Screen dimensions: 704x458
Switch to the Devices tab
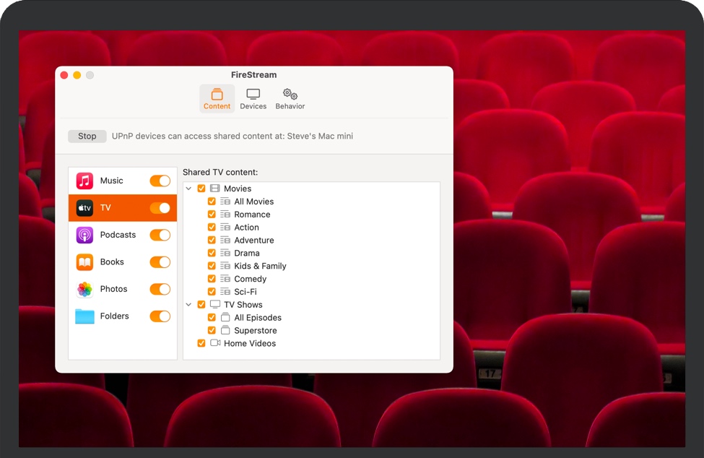253,98
